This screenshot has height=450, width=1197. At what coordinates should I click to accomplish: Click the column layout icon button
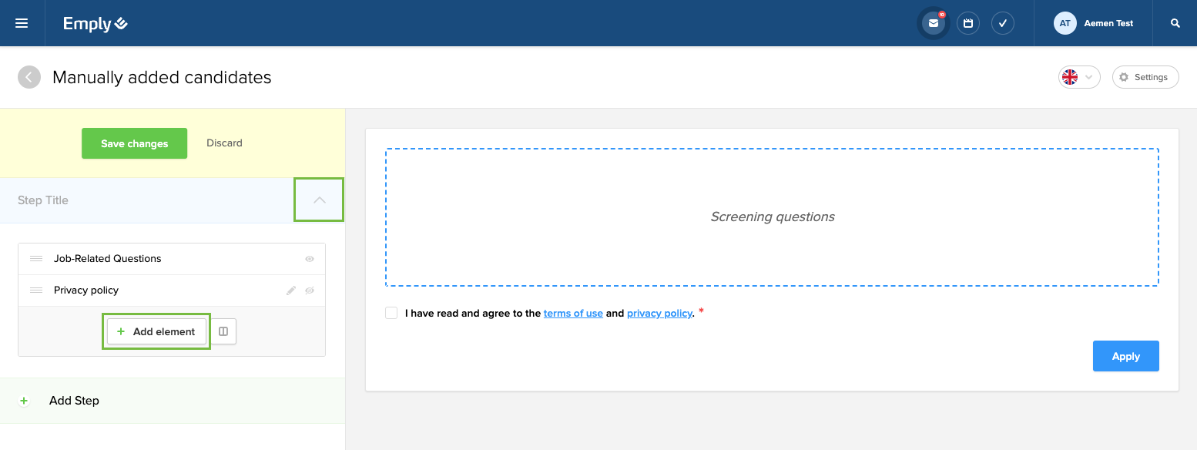(x=223, y=331)
